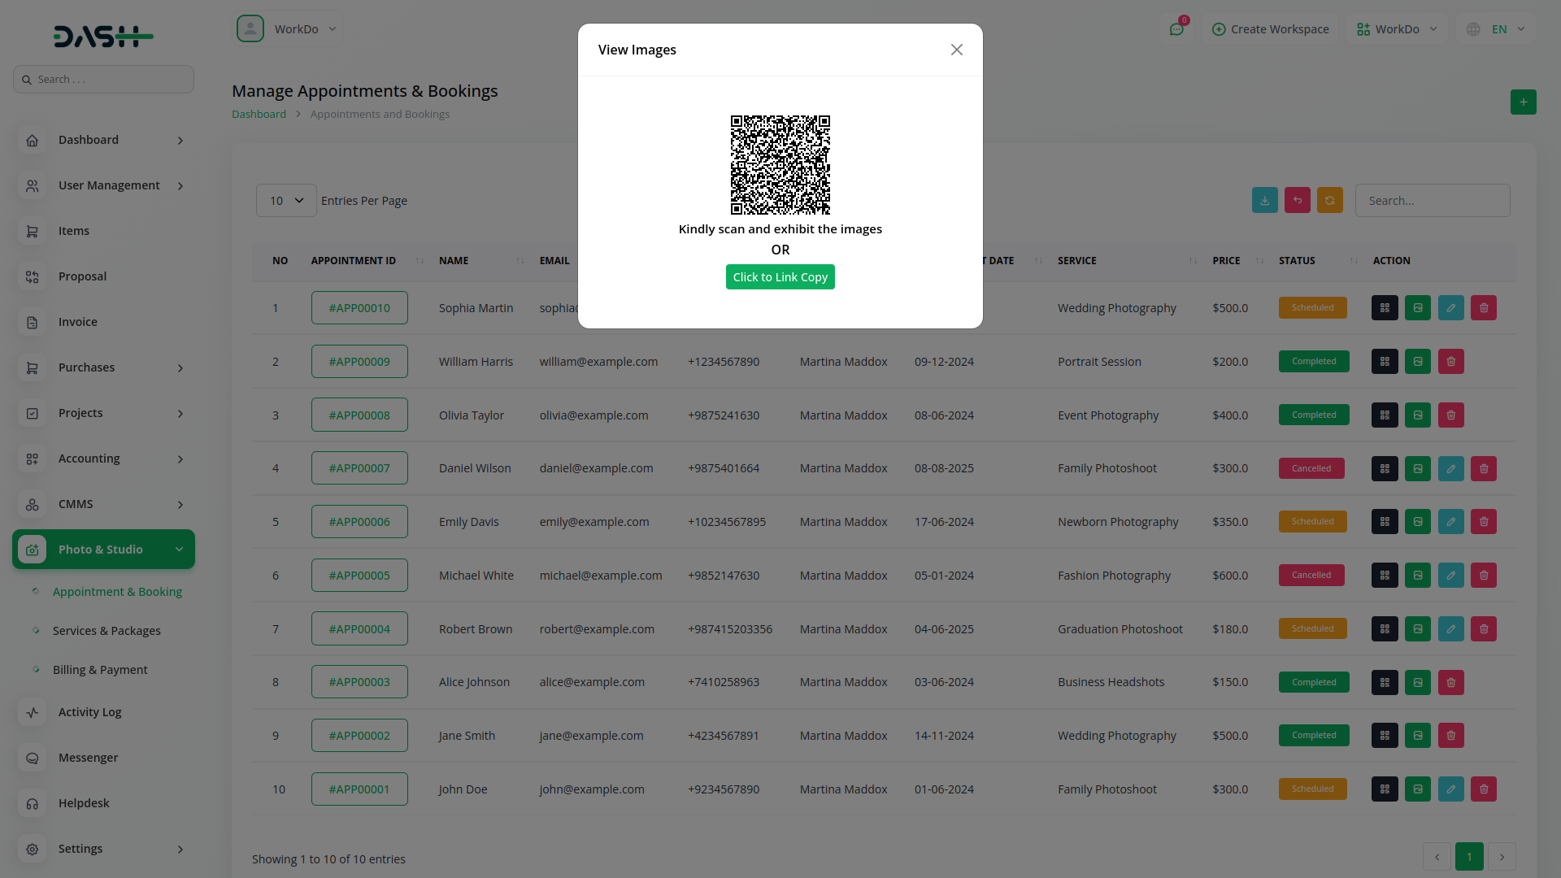The width and height of the screenshot is (1561, 878).
Task: Click green plus add appointment icon
Action: (x=1523, y=102)
